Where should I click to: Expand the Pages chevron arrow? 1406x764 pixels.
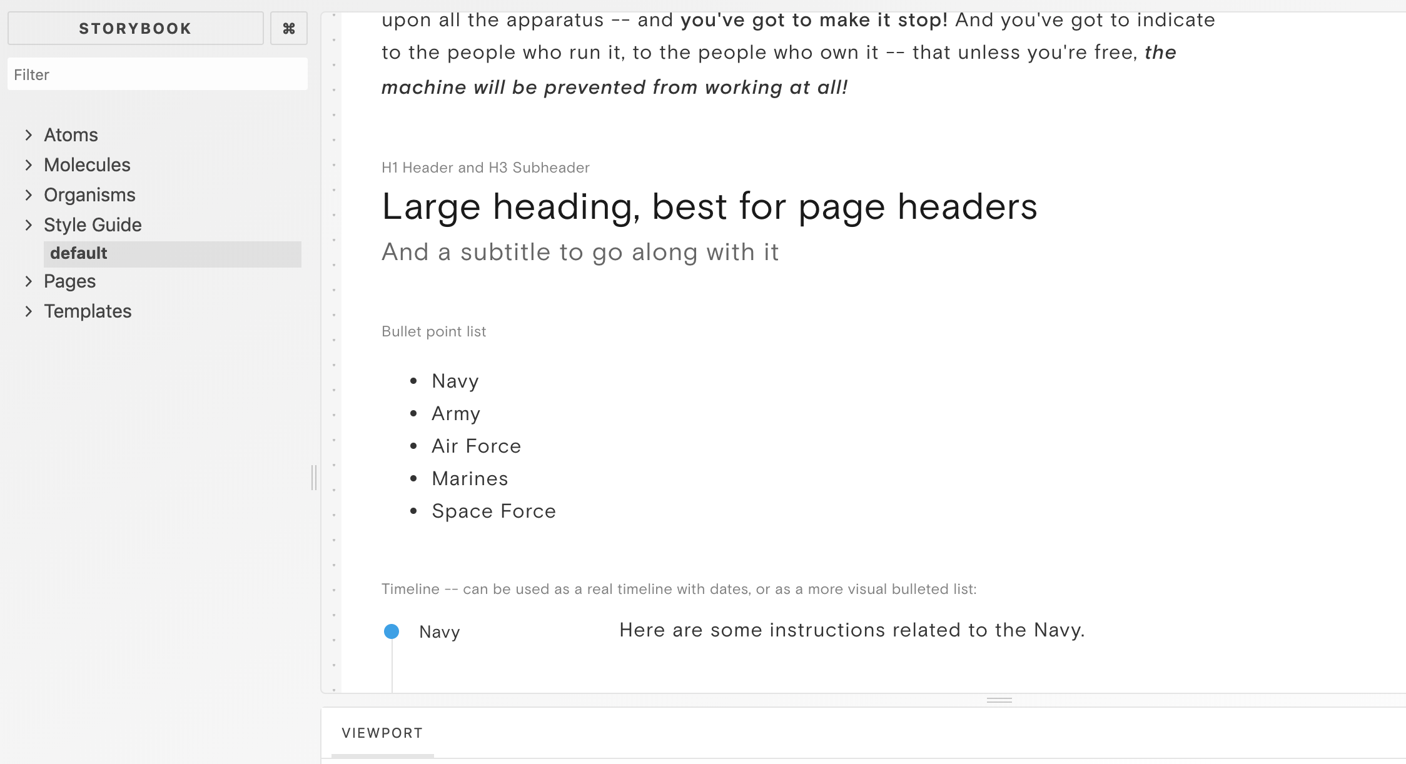(x=28, y=281)
